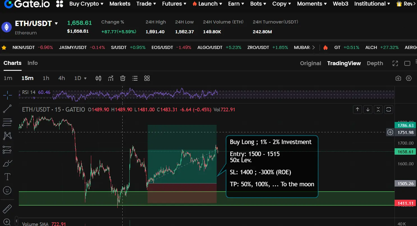Select the 15m timeframe
The width and height of the screenshot is (417, 226).
click(x=28, y=78)
